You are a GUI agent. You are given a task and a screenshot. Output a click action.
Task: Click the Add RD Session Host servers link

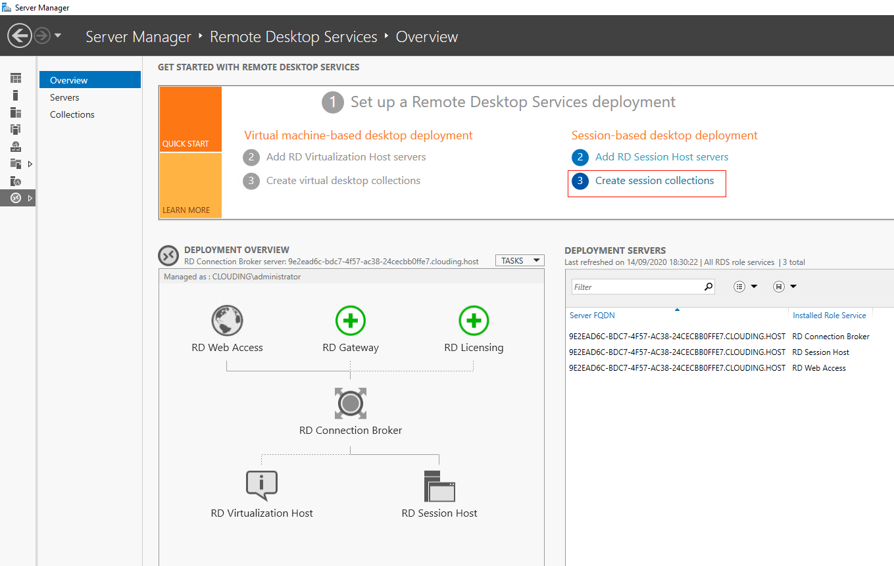(x=662, y=157)
